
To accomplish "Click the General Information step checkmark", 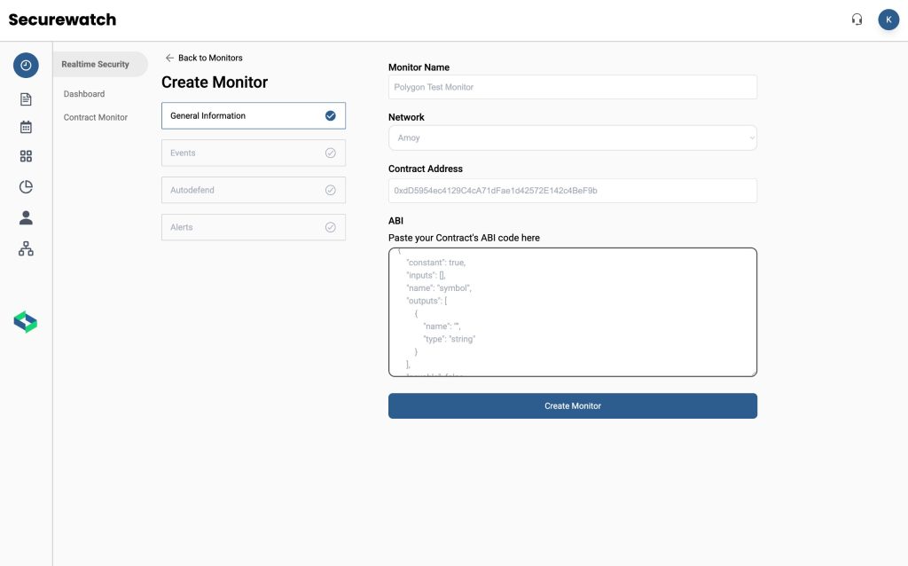I will [330, 115].
